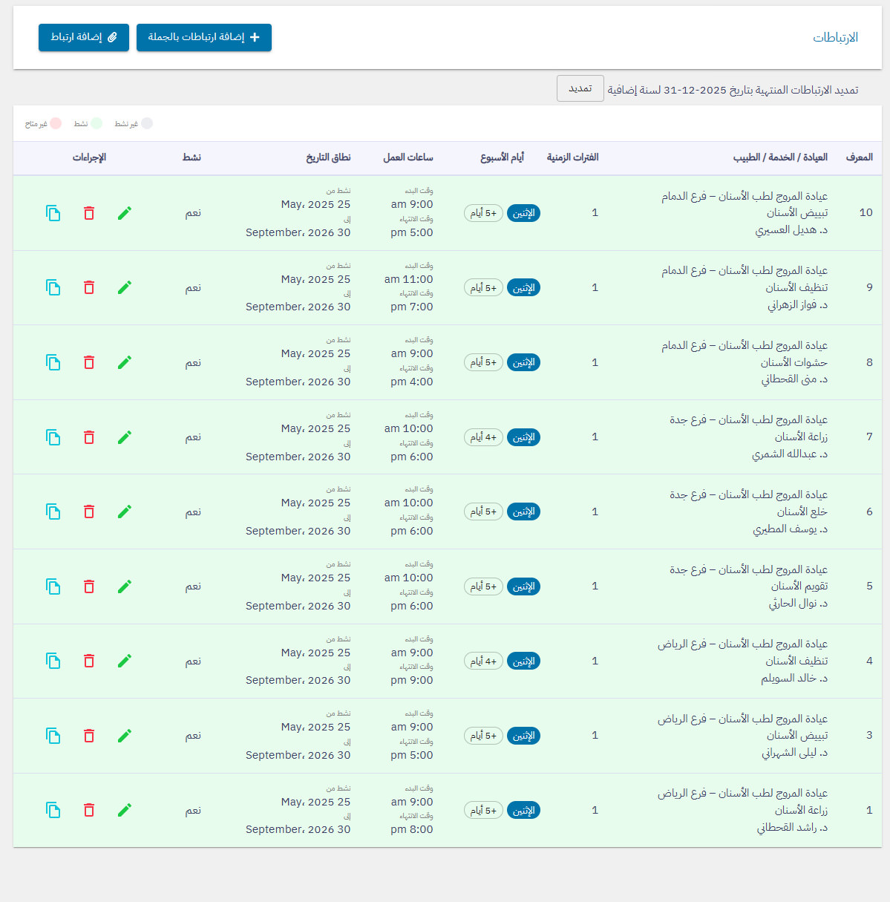Delete connection row for د. يوسف المطيري

pos(89,512)
